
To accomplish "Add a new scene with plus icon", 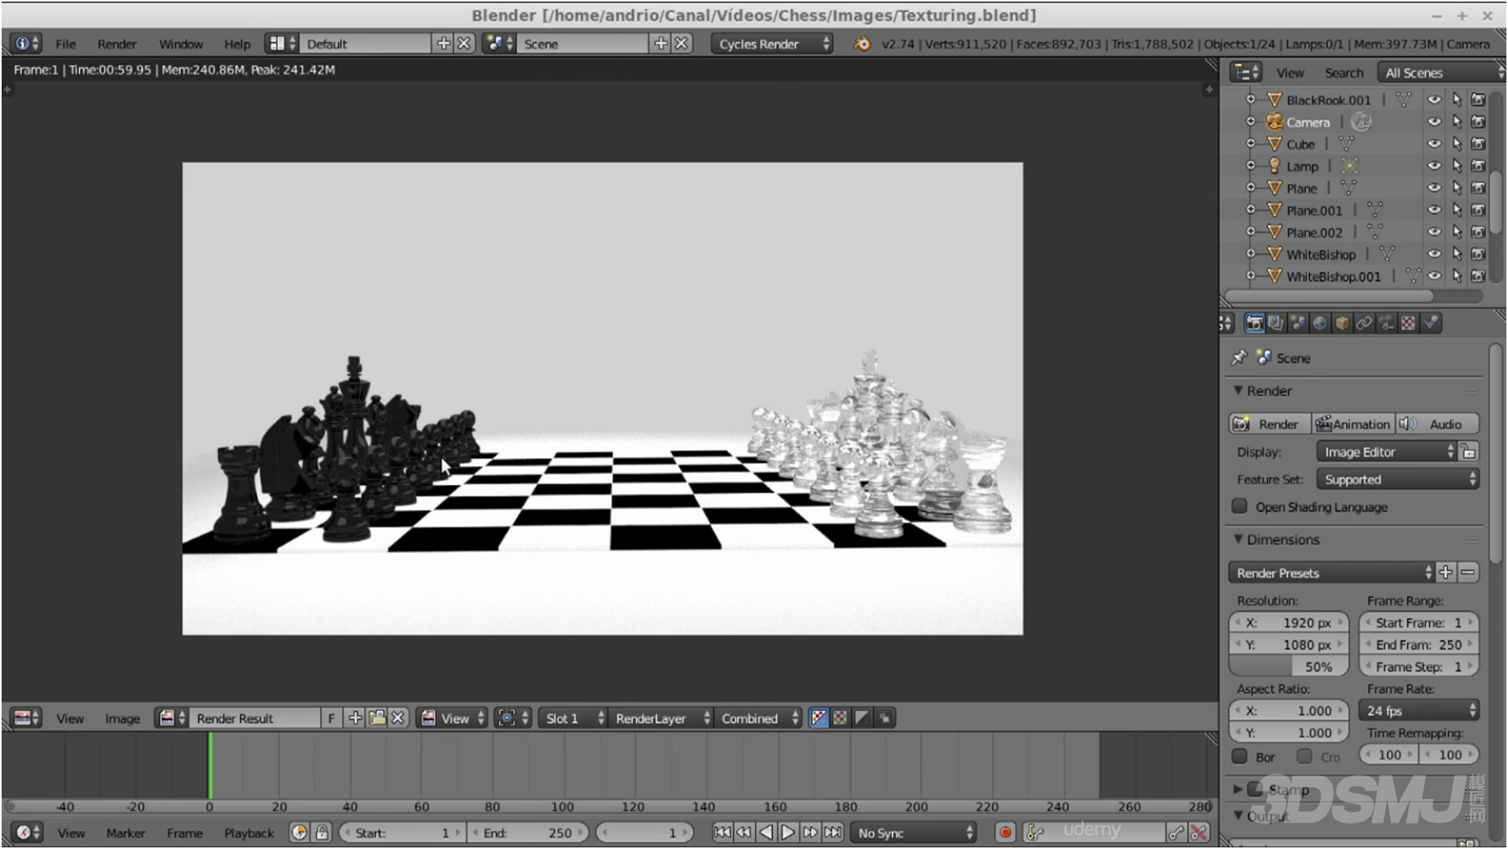I will click(661, 44).
